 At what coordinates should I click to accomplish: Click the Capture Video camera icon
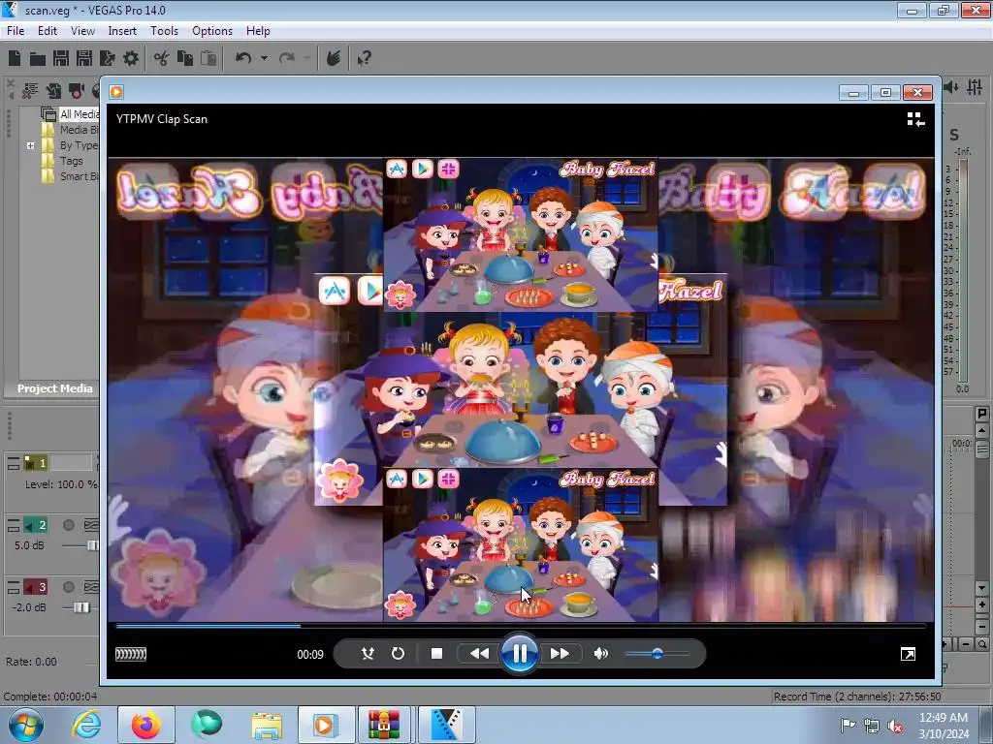pos(77,91)
